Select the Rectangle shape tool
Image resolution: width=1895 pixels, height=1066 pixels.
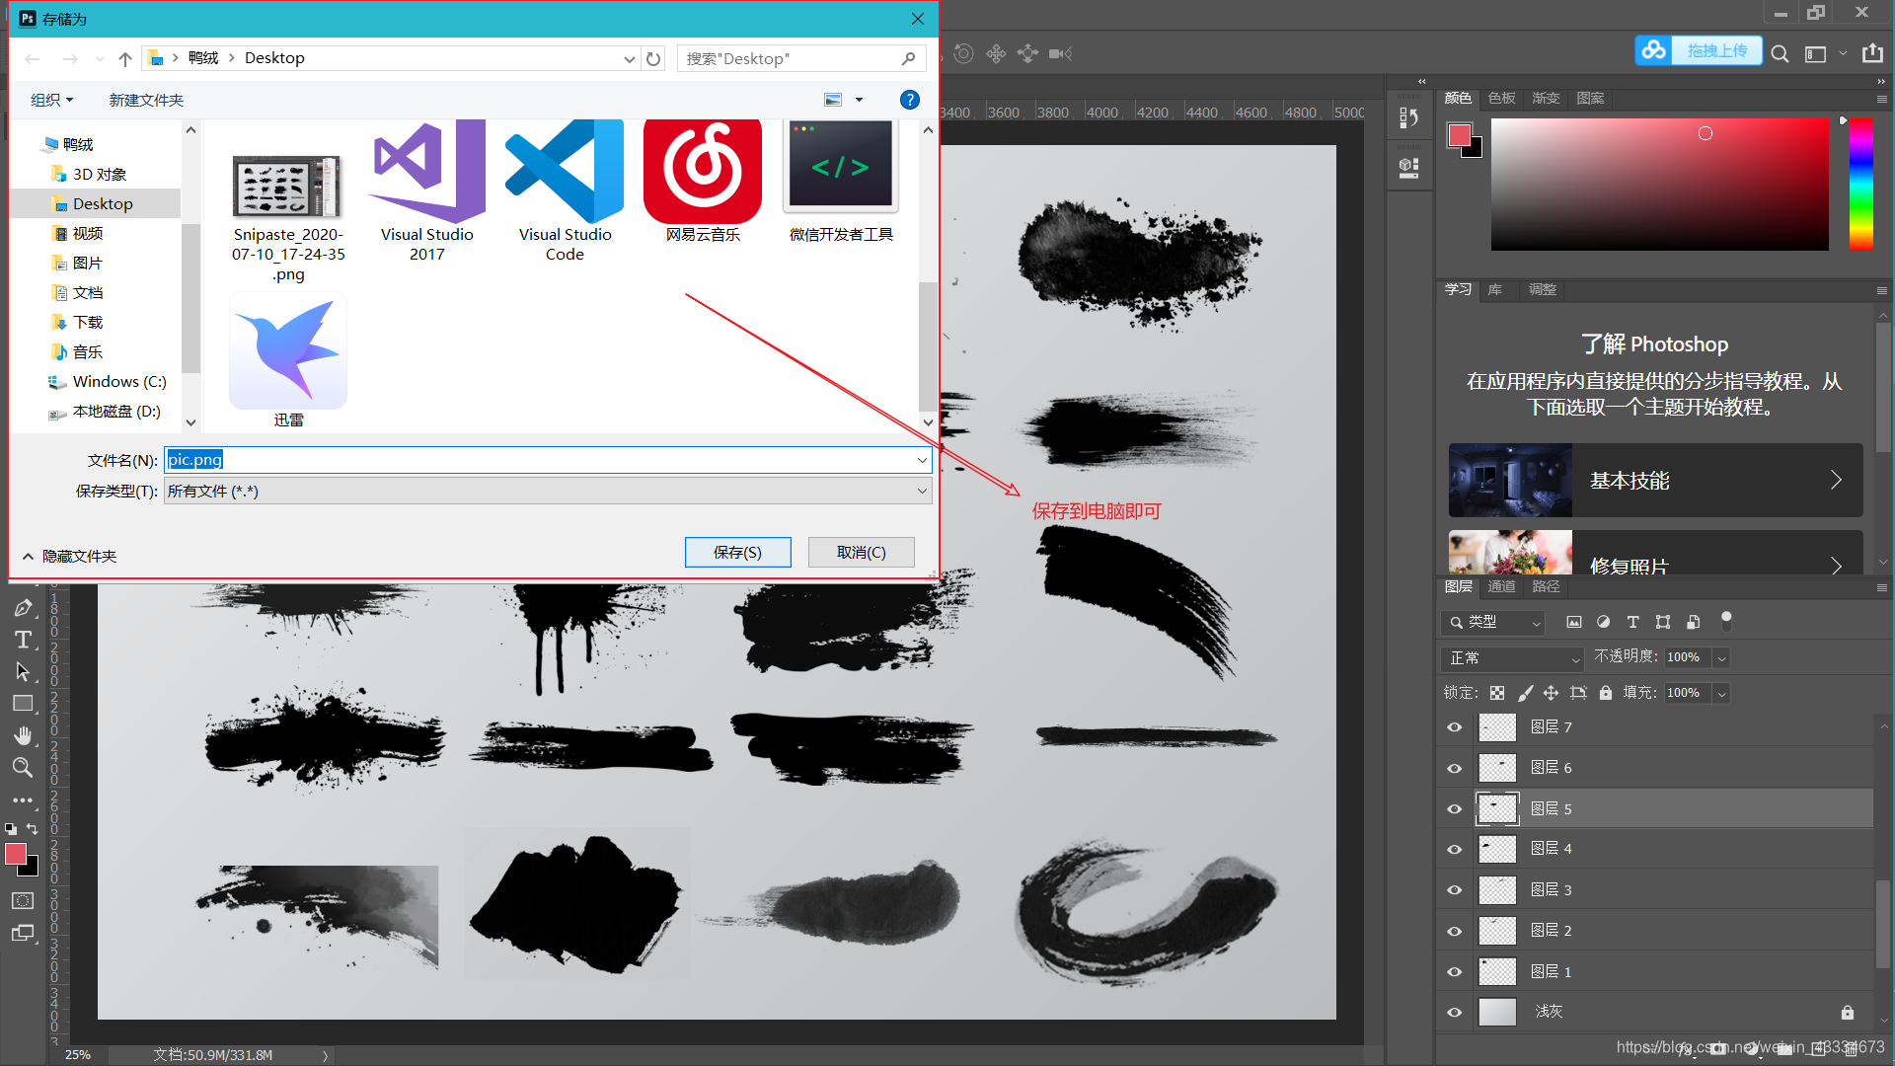coord(23,704)
